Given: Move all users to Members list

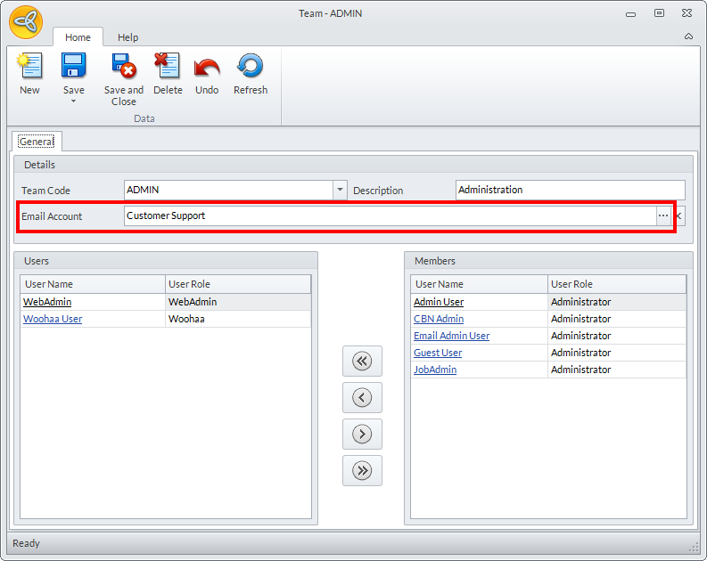Looking at the screenshot, I should [x=362, y=471].
